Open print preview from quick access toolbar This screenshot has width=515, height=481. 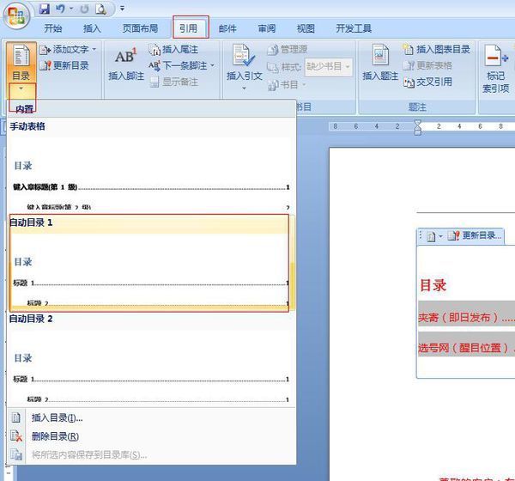[x=100, y=9]
